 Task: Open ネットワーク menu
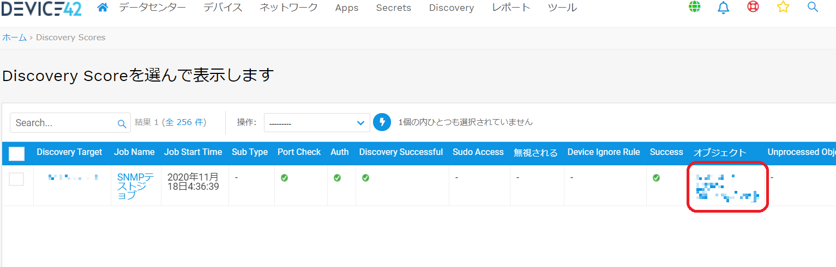click(x=288, y=8)
